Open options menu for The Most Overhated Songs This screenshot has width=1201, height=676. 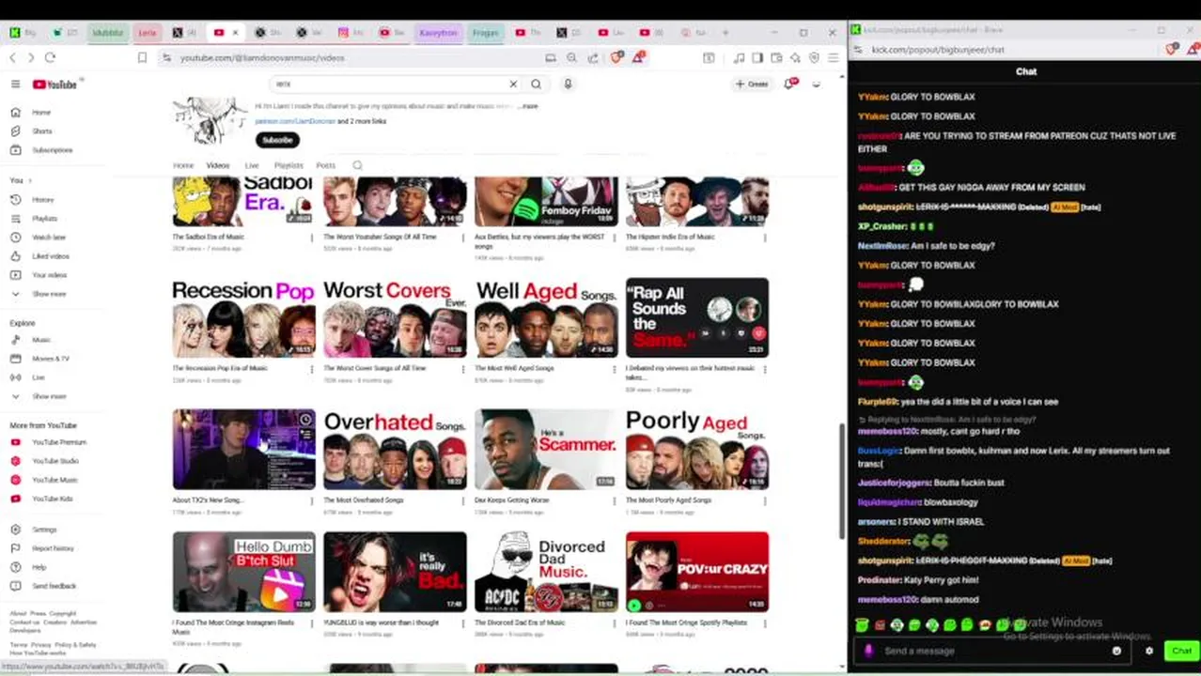click(462, 500)
